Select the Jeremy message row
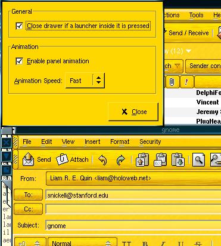Viewport: 221px width, 246px height. pos(192,112)
